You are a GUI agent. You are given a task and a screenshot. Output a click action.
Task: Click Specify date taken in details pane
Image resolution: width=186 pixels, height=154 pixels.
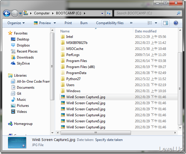[109, 140]
